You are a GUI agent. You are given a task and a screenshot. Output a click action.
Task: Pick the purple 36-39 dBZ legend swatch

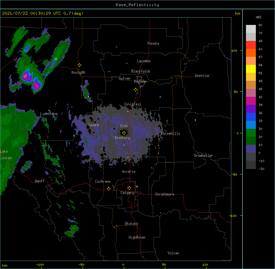(251, 109)
